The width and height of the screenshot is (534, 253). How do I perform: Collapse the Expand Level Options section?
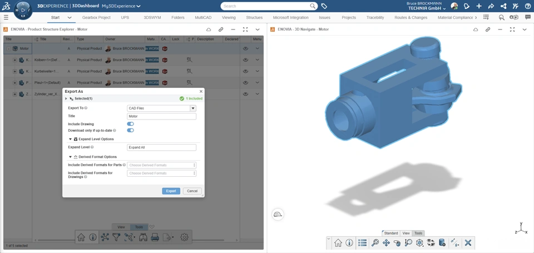pyautogui.click(x=71, y=139)
